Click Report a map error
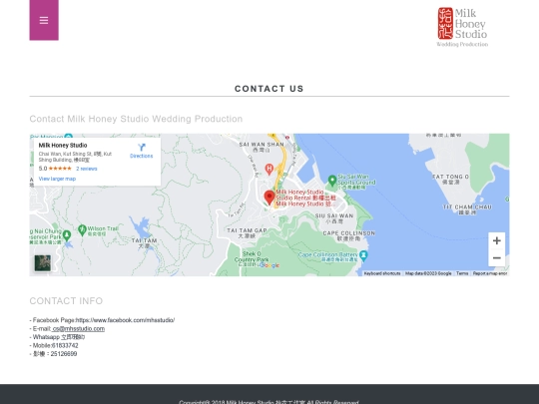 pos(490,273)
